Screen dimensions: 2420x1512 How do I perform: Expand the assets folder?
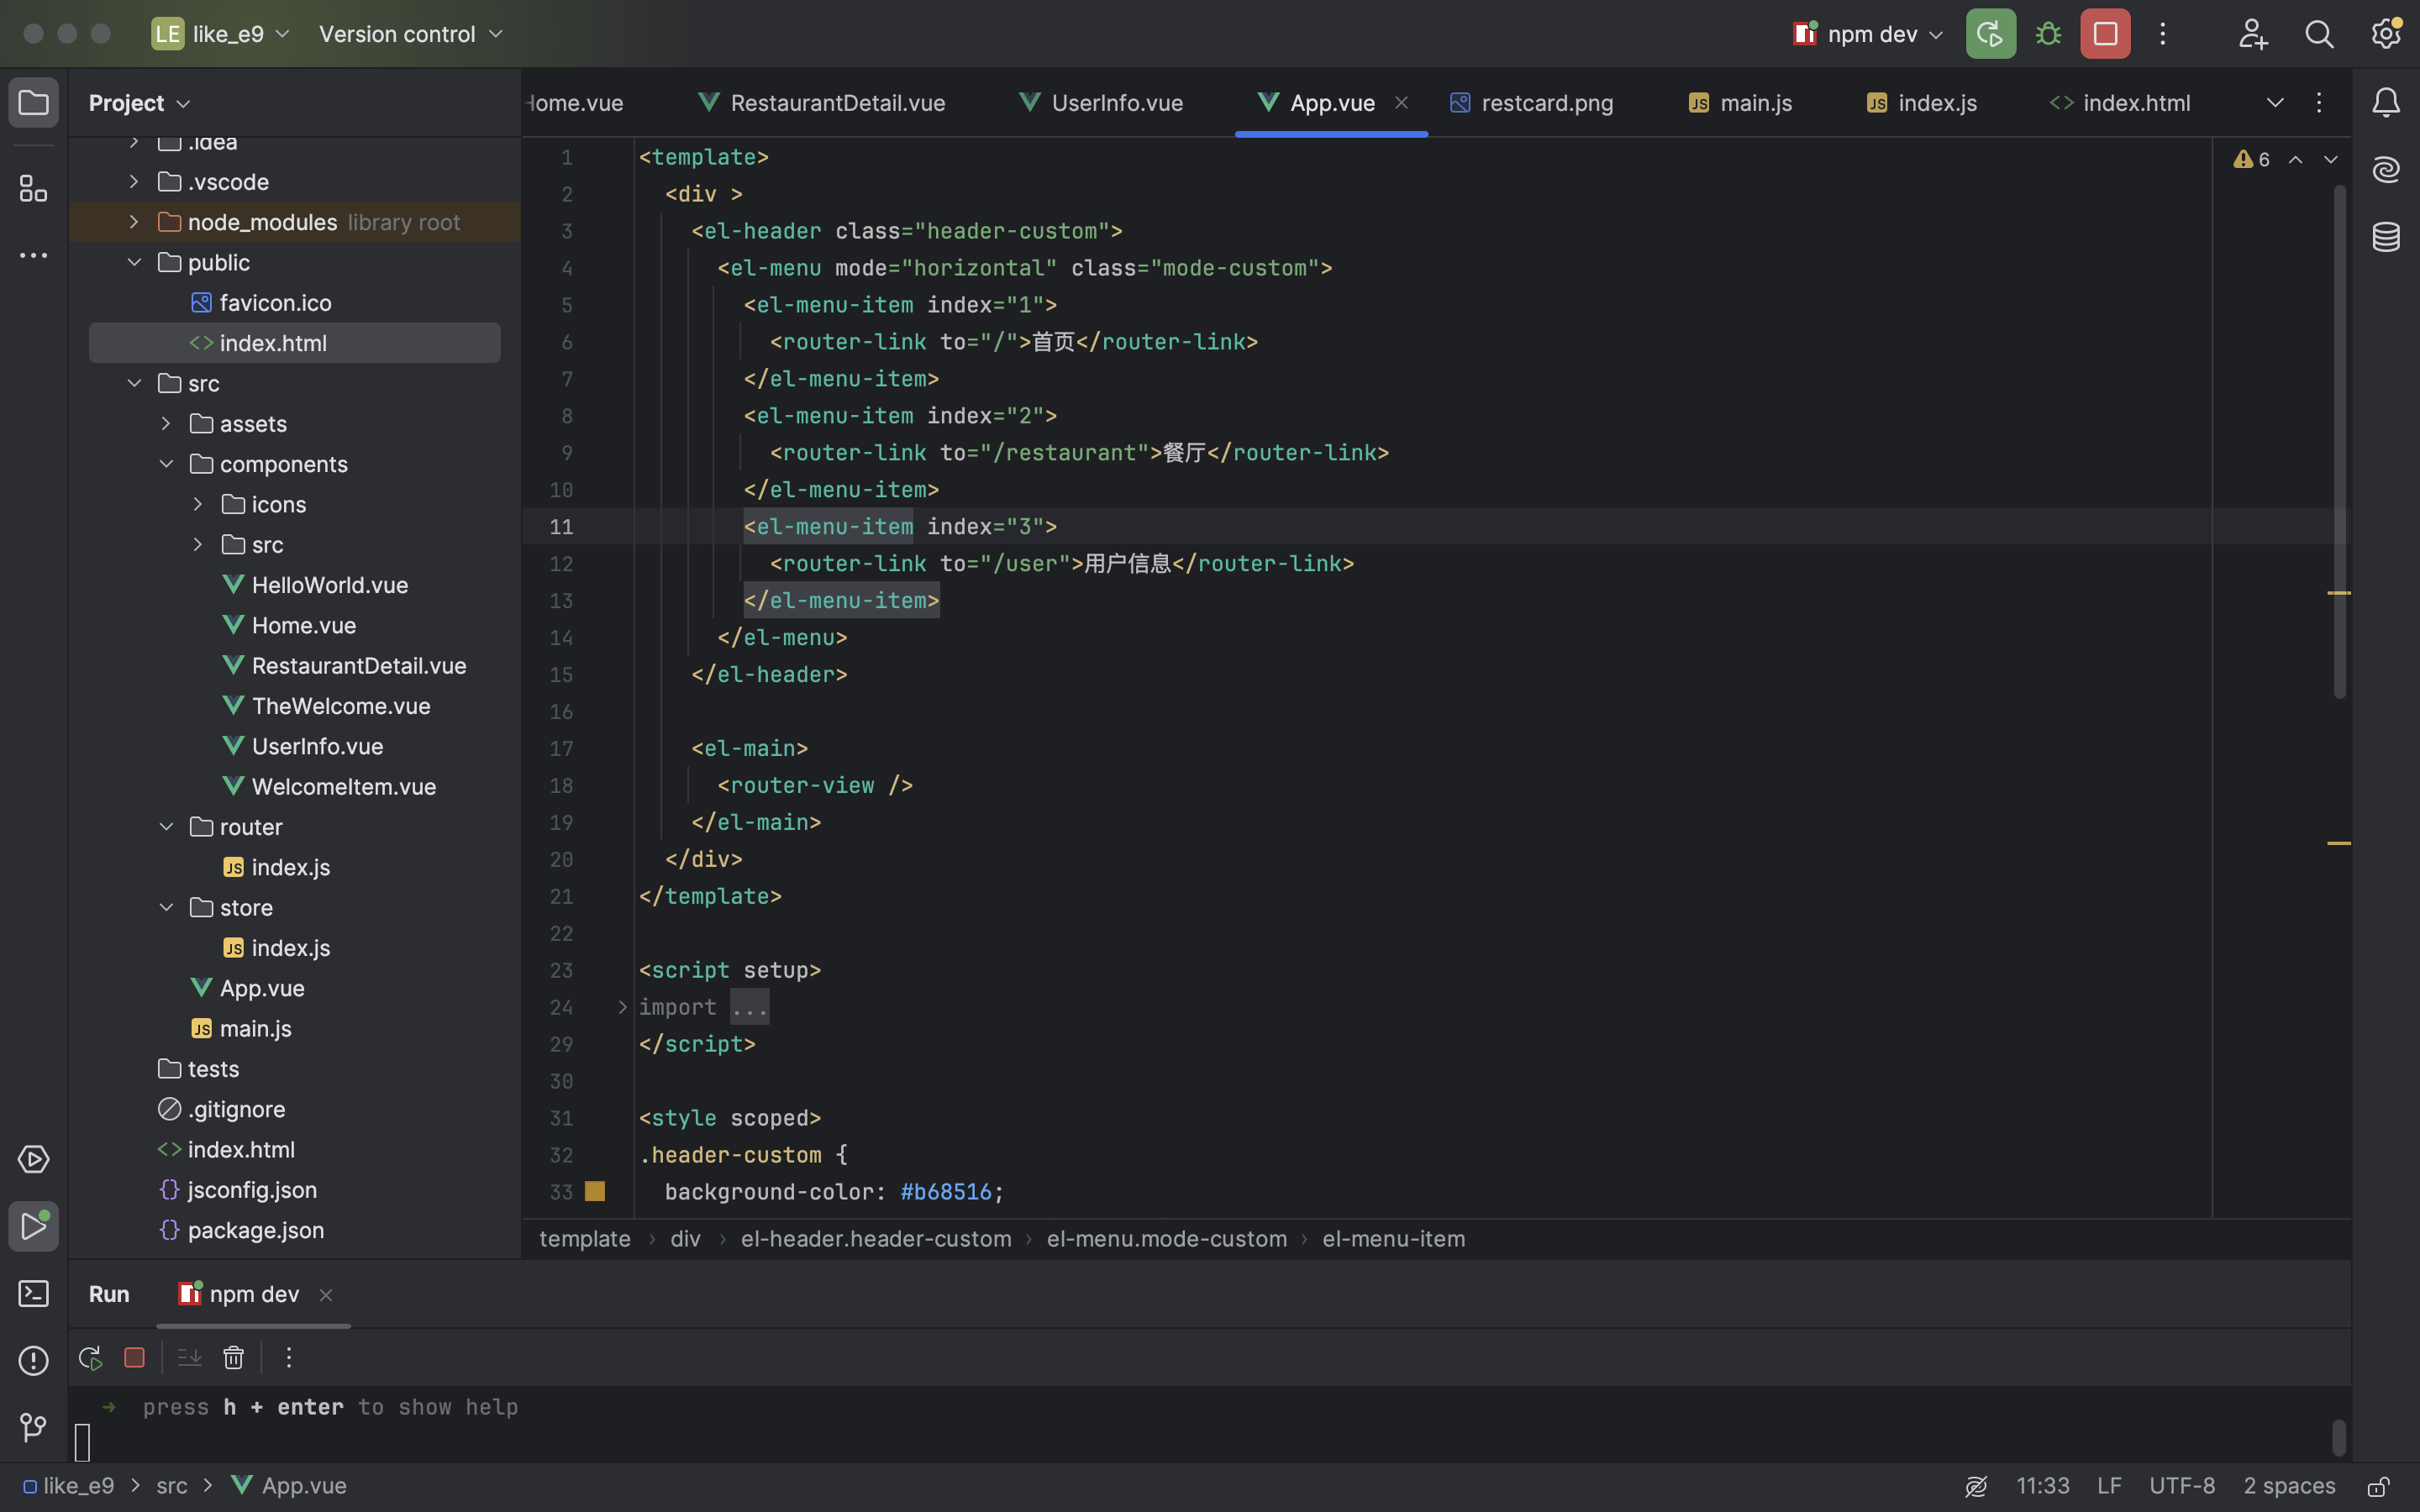coord(166,423)
